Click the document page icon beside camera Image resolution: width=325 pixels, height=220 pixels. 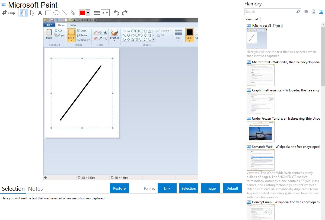[314, 12]
